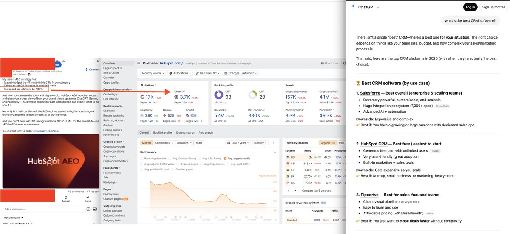The image size is (510, 234).
Task: Open the All locations dropdown
Action: point(179,73)
